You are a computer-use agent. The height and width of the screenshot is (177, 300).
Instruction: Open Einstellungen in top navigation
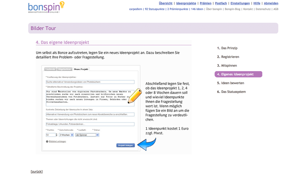[x=240, y=3]
